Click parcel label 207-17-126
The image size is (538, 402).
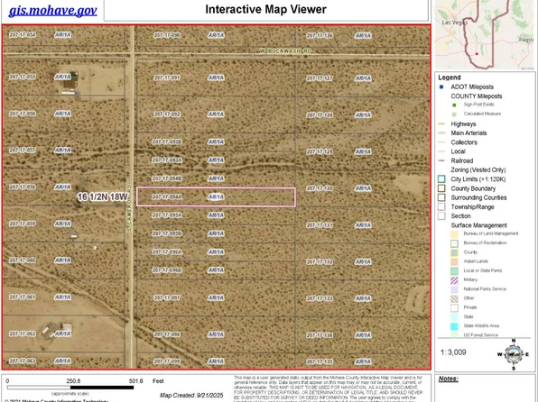coord(320,36)
